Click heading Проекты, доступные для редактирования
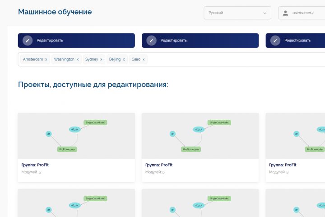The image size is (325, 217). [x=93, y=85]
